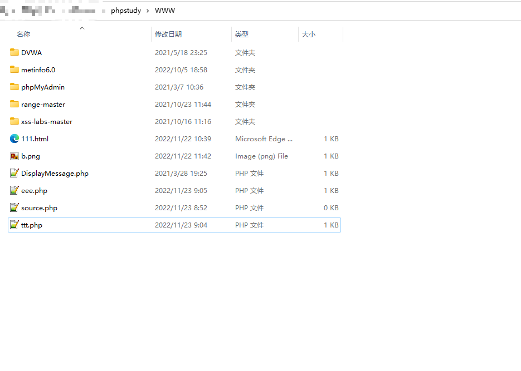This screenshot has height=371, width=521.
Task: Sort by the 修改日期 column header
Action: 168,34
